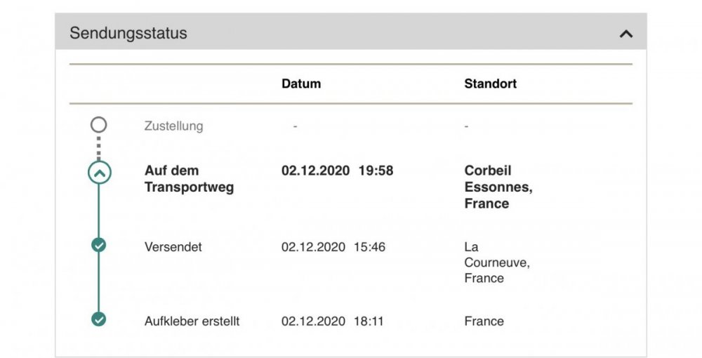Viewport: 702px width, 358px height.
Task: Click the Corbeil Essonnes, France location
Action: tap(498, 187)
